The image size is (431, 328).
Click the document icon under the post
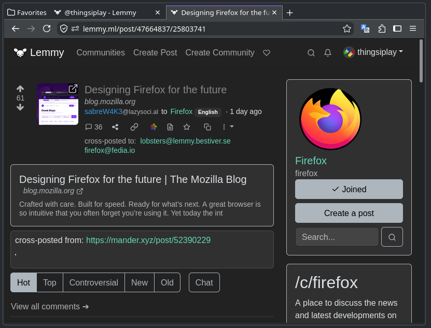click(x=170, y=127)
